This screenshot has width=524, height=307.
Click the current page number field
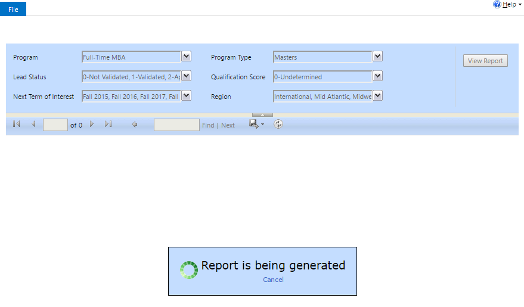coord(55,125)
